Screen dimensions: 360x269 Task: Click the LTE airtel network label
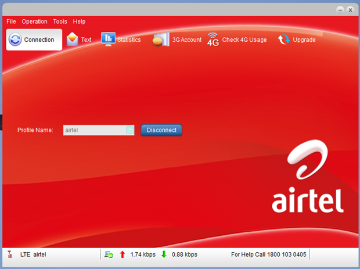pyautogui.click(x=33, y=254)
